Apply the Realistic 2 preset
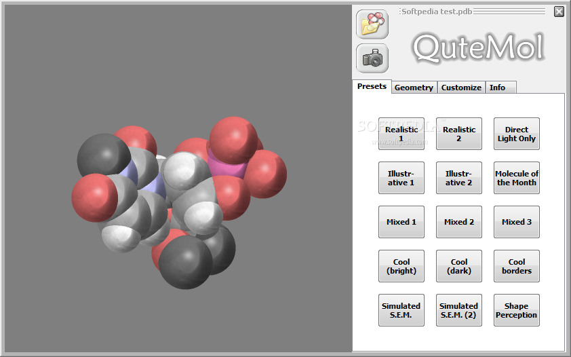 [x=459, y=134]
